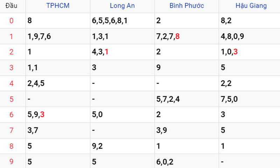This screenshot has width=280, height=168.
Task: Click TPHCM cell 2,4,5
Action: [36, 83]
